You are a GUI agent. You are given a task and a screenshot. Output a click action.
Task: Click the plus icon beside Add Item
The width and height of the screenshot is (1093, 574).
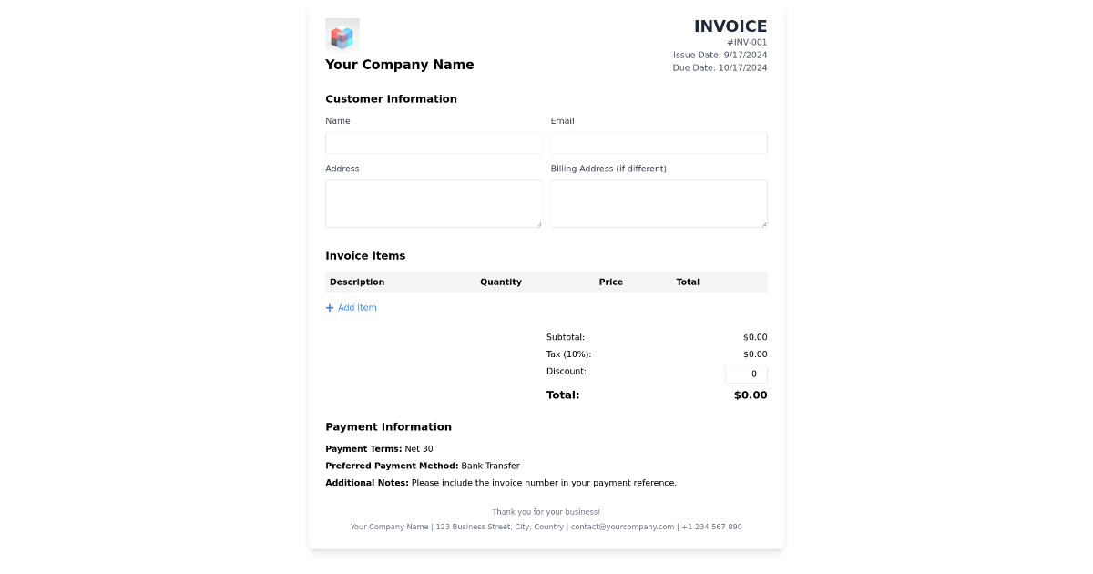(x=329, y=307)
